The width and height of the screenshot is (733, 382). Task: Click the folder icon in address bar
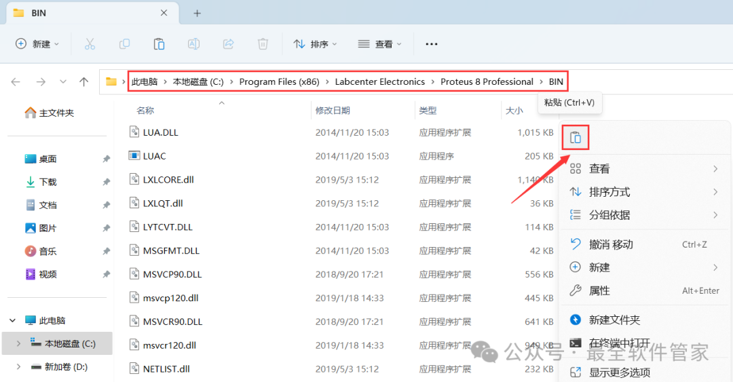(x=111, y=81)
